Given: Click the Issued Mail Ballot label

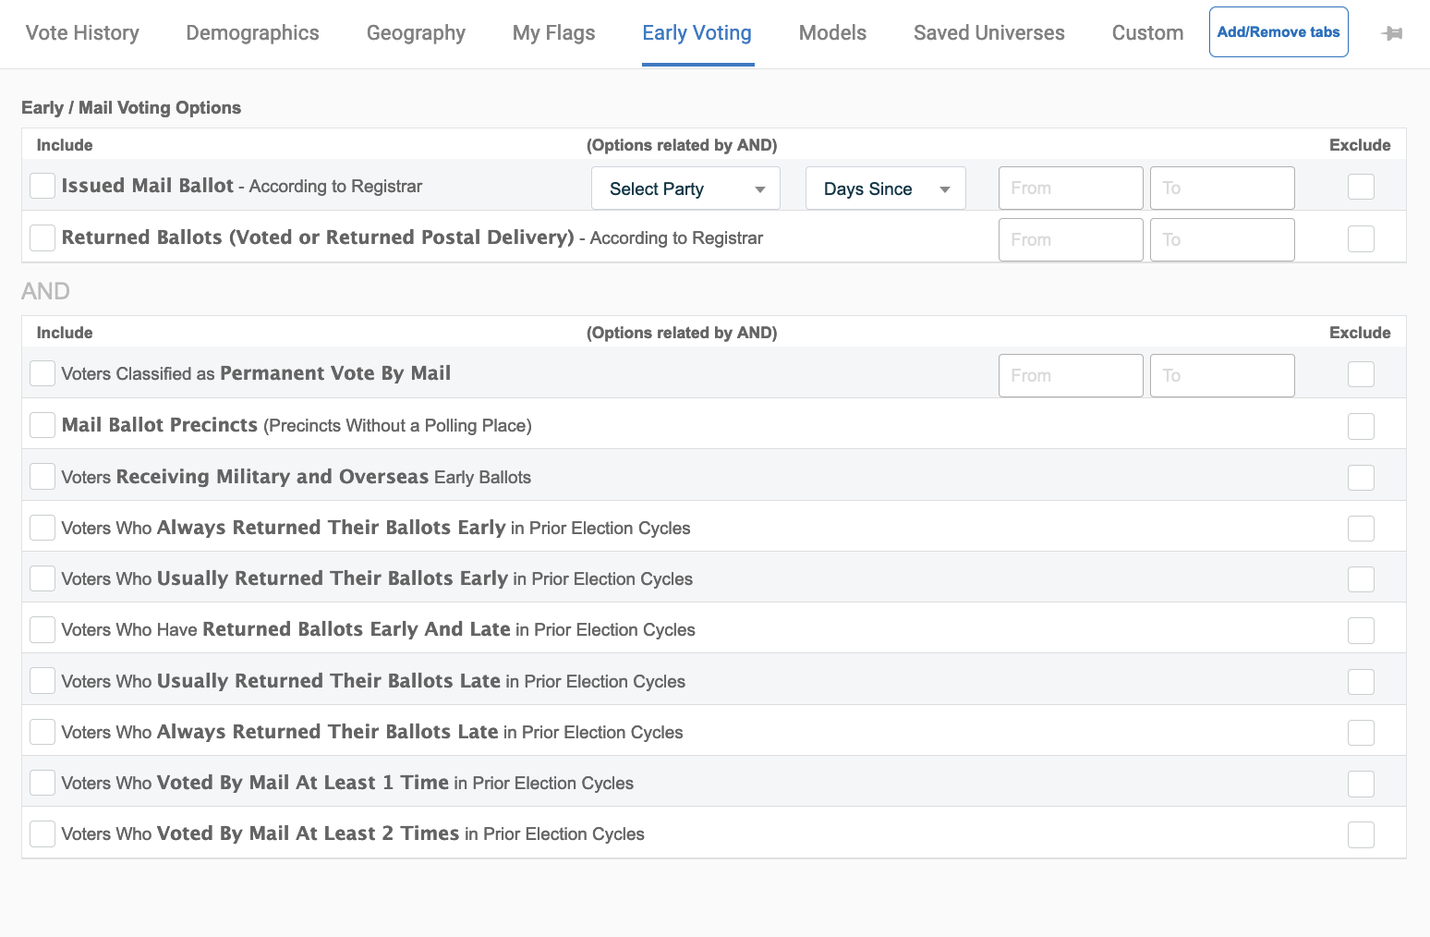Looking at the screenshot, I should pos(148,186).
